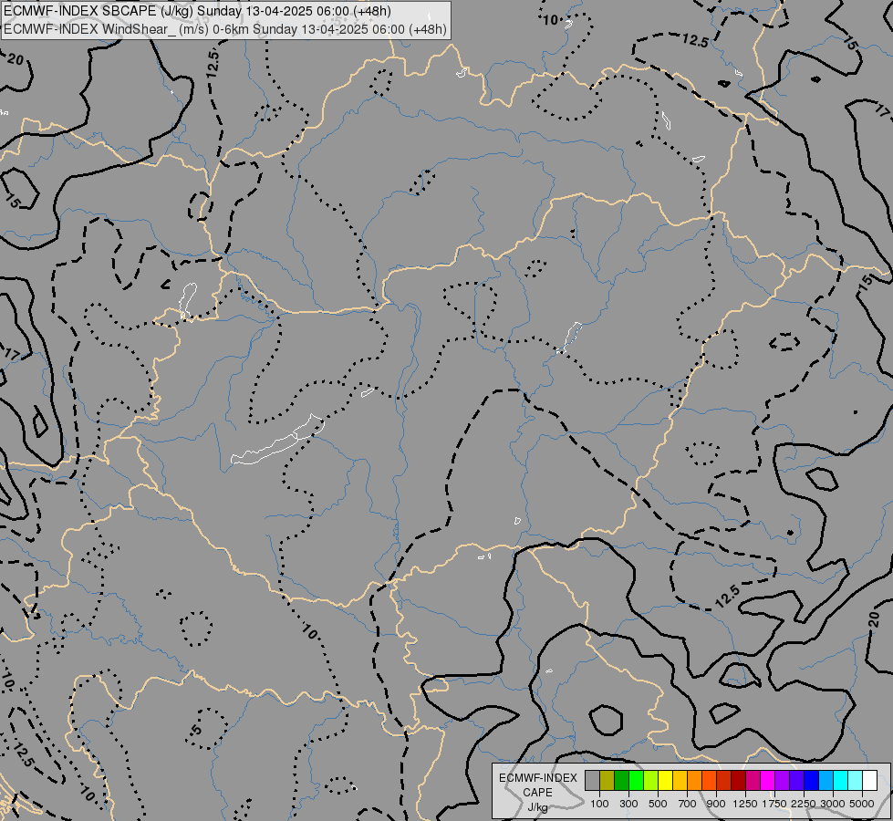The image size is (893, 821).
Task: Pick the yellow-green legend swatch
Action: 651,780
